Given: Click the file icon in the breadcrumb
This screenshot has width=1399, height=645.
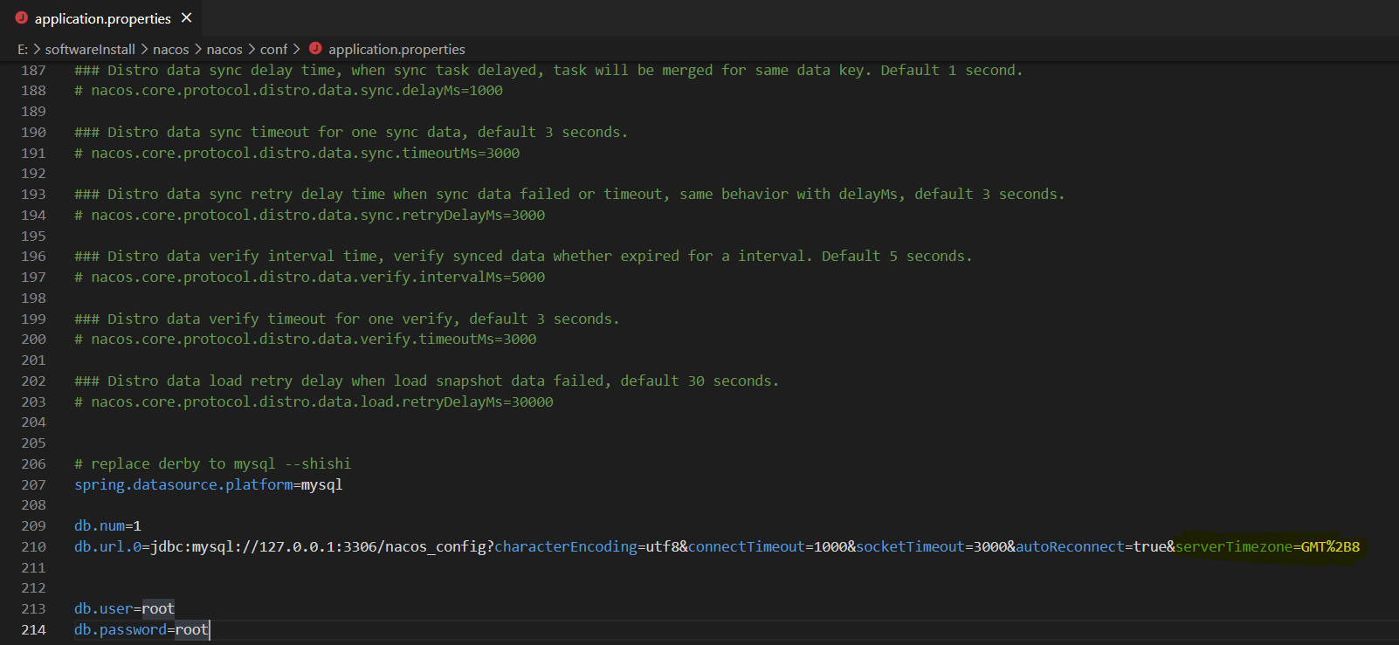Looking at the screenshot, I should 315,49.
